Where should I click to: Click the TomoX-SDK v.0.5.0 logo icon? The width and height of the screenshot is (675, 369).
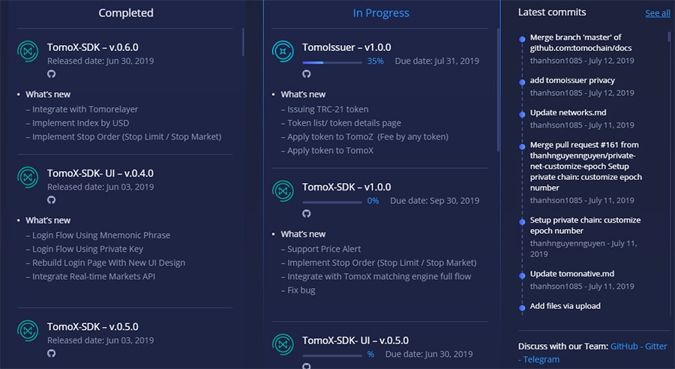28,331
